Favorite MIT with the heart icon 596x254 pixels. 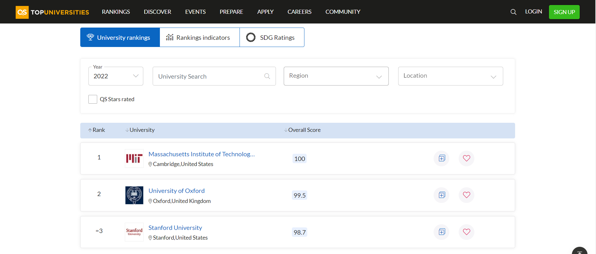point(467,158)
